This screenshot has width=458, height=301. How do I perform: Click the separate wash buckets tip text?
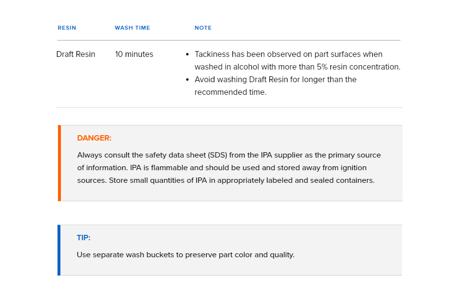pyautogui.click(x=186, y=255)
